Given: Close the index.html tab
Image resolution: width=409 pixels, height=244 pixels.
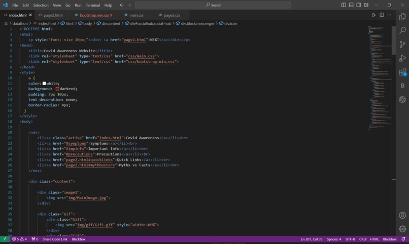Looking at the screenshot, I should click(30, 15).
